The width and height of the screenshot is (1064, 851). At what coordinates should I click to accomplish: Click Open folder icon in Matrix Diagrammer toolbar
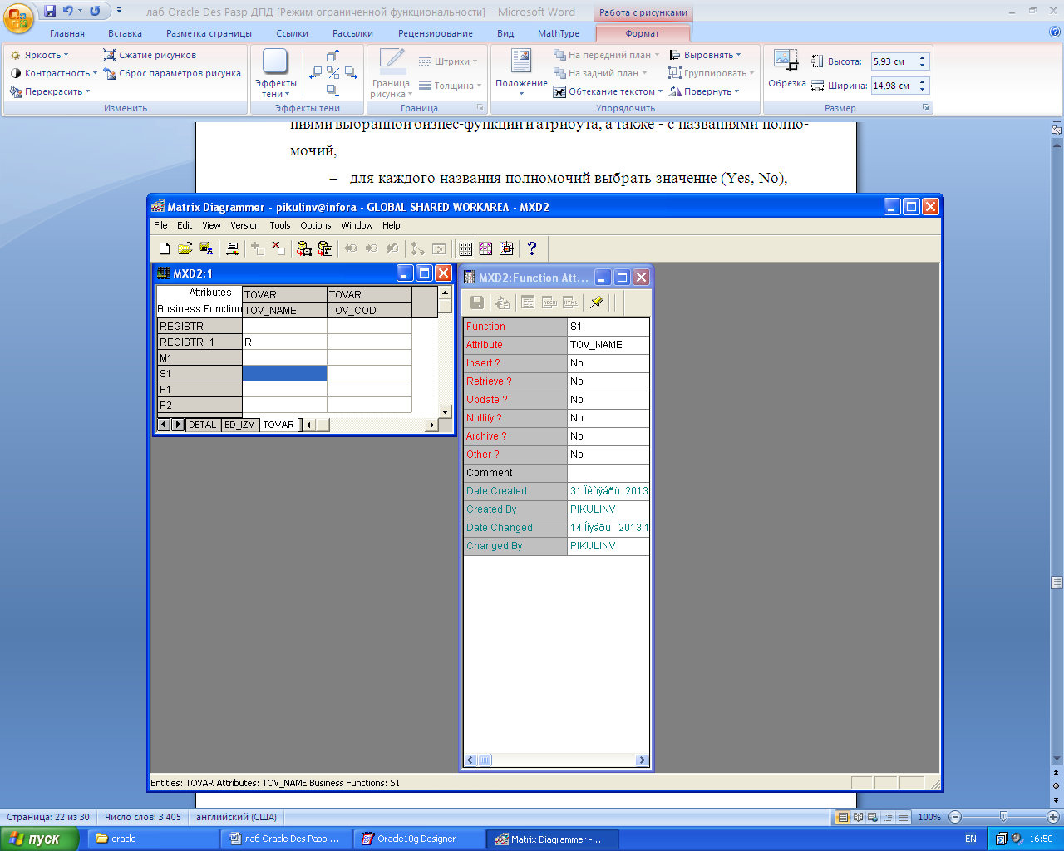click(x=185, y=248)
